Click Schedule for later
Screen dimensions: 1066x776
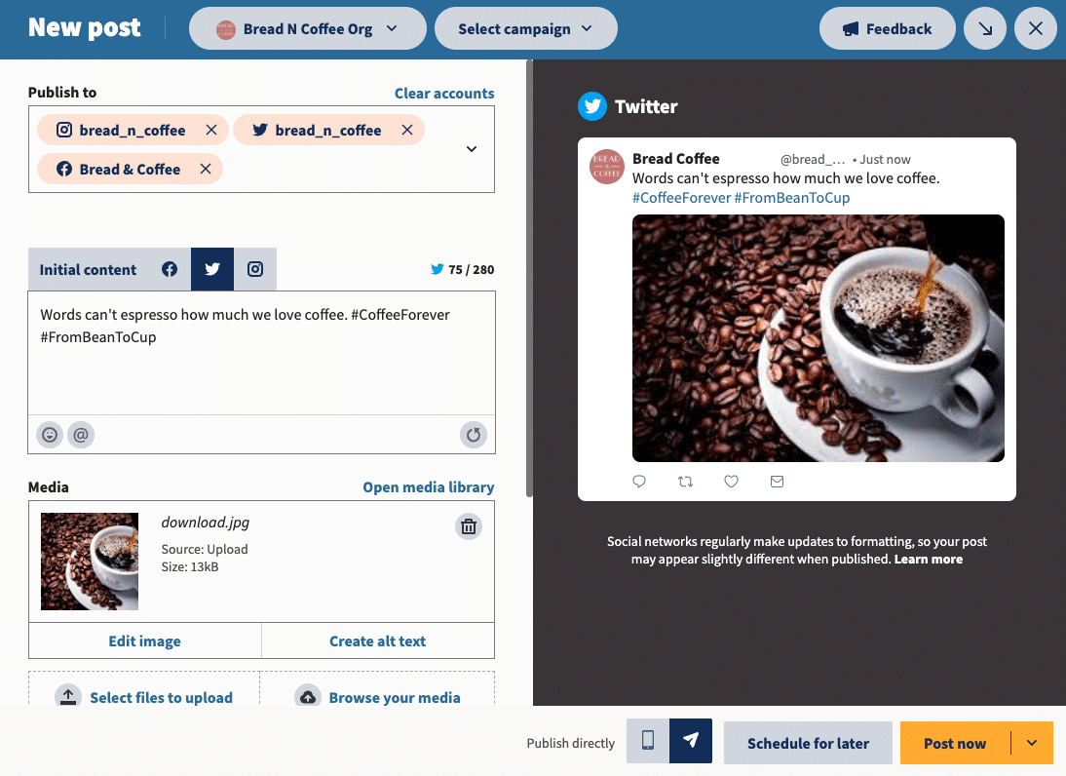[808, 742]
